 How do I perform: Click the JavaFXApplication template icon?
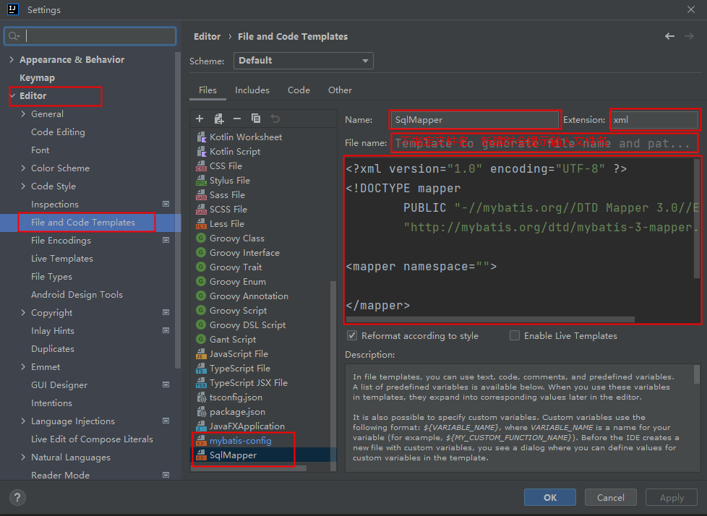click(x=201, y=426)
